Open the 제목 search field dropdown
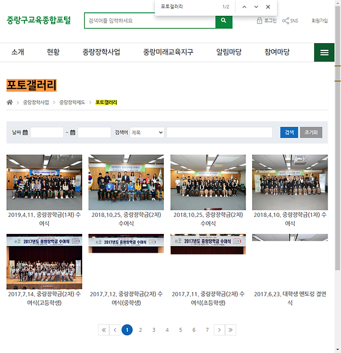 (147, 132)
